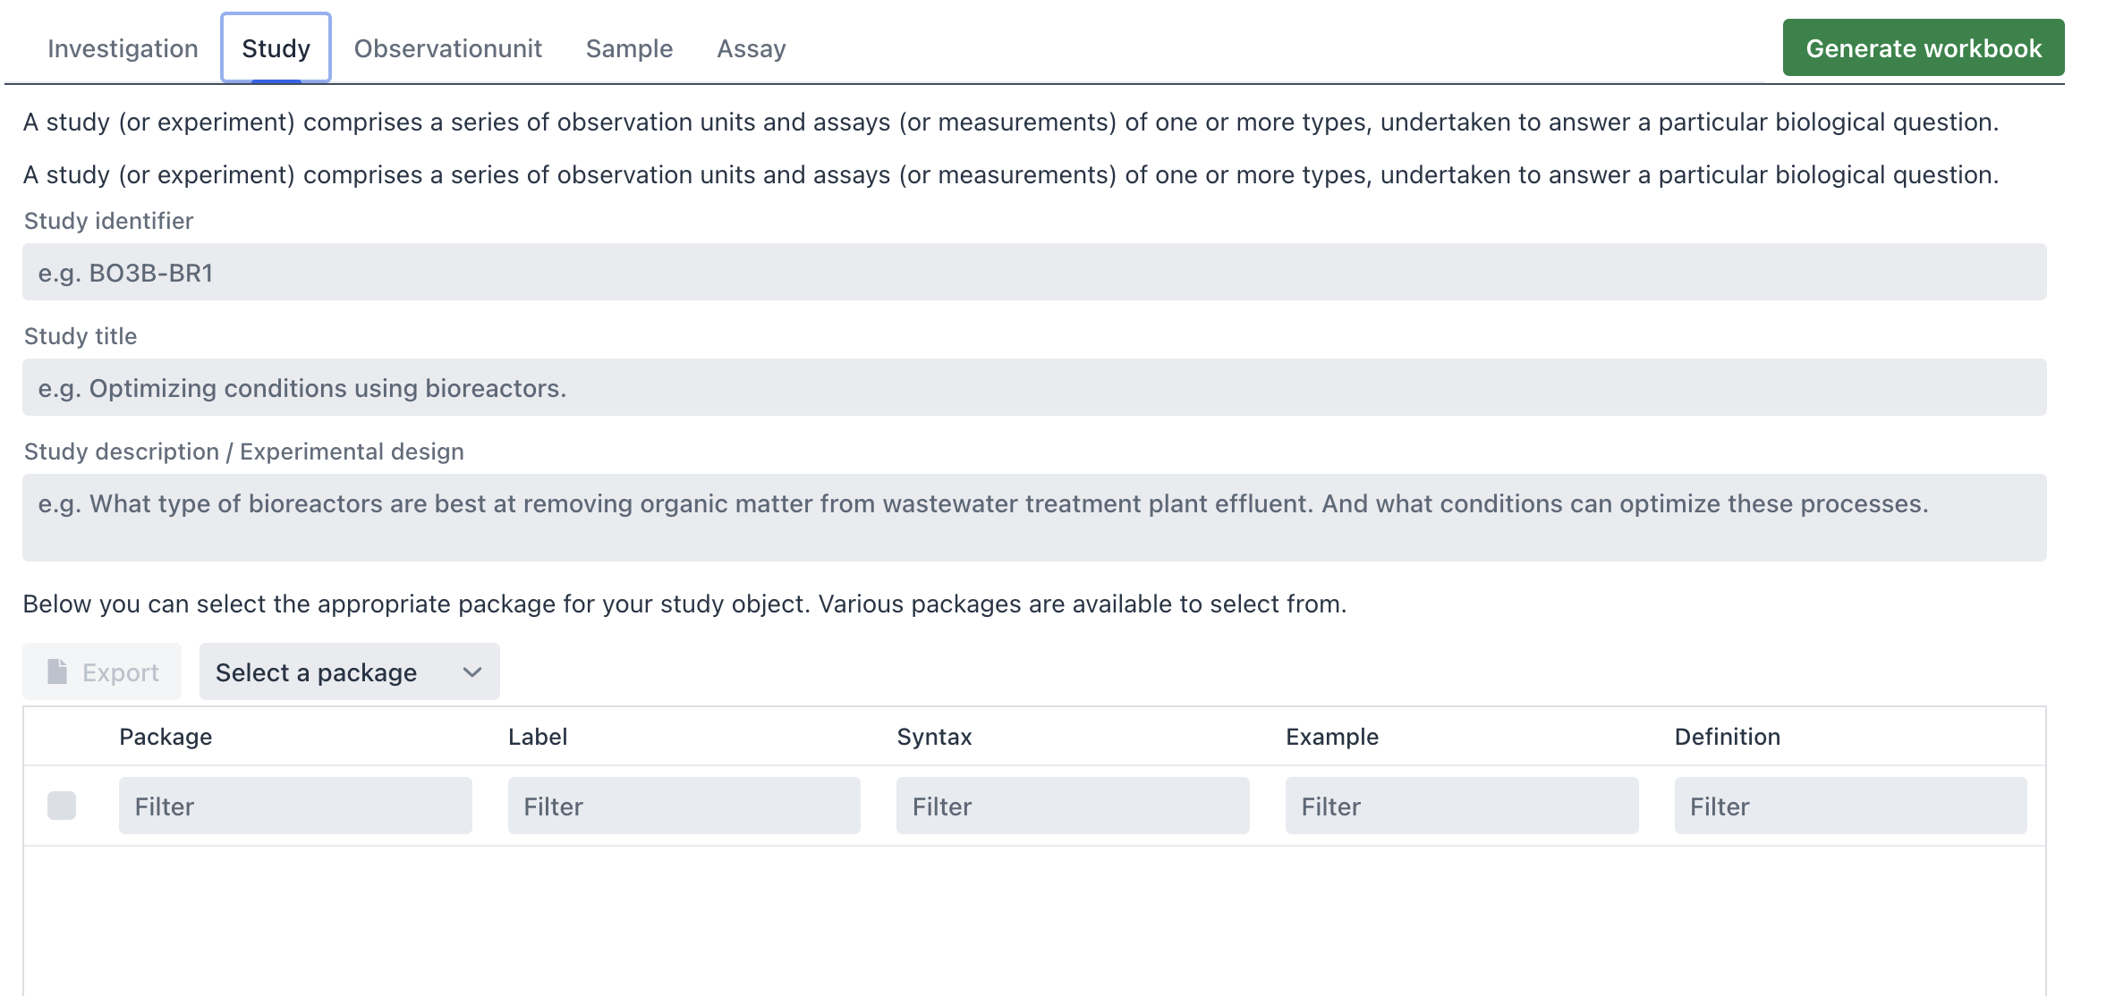The height and width of the screenshot is (996, 2115).
Task: Focus the Study identifier input field
Action: [x=1034, y=272]
